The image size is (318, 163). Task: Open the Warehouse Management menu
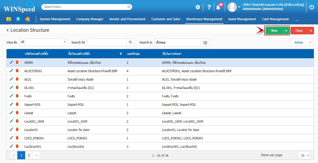tap(204, 19)
